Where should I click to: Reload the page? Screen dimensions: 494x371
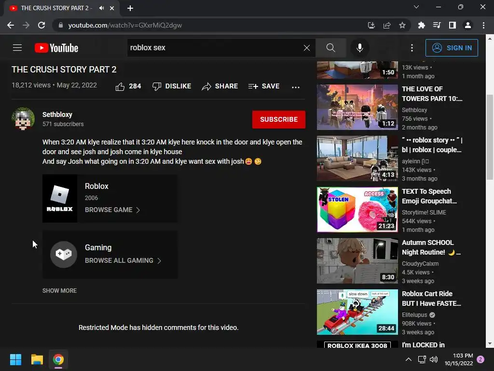pyautogui.click(x=41, y=25)
